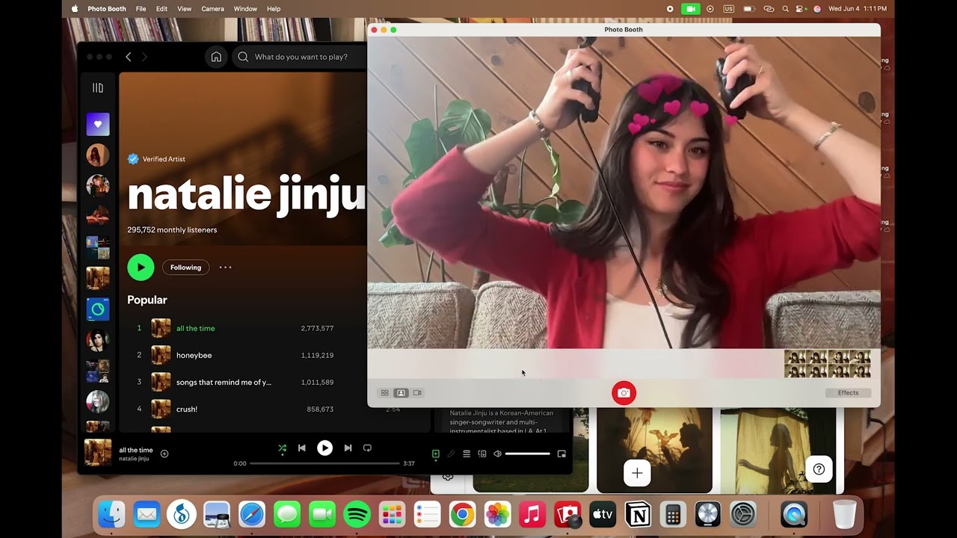Select movie clip recording mode in Photo Booth
The height and width of the screenshot is (538, 957).
(417, 393)
